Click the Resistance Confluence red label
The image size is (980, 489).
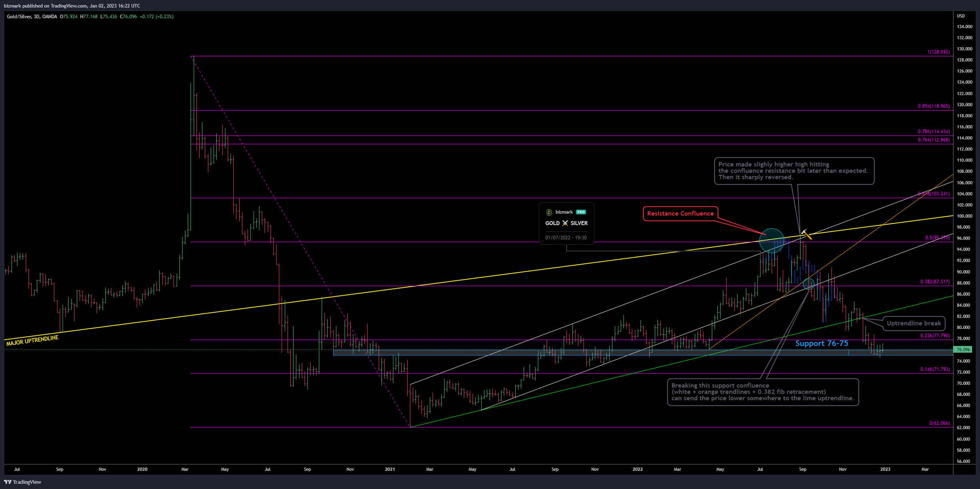pyautogui.click(x=681, y=214)
